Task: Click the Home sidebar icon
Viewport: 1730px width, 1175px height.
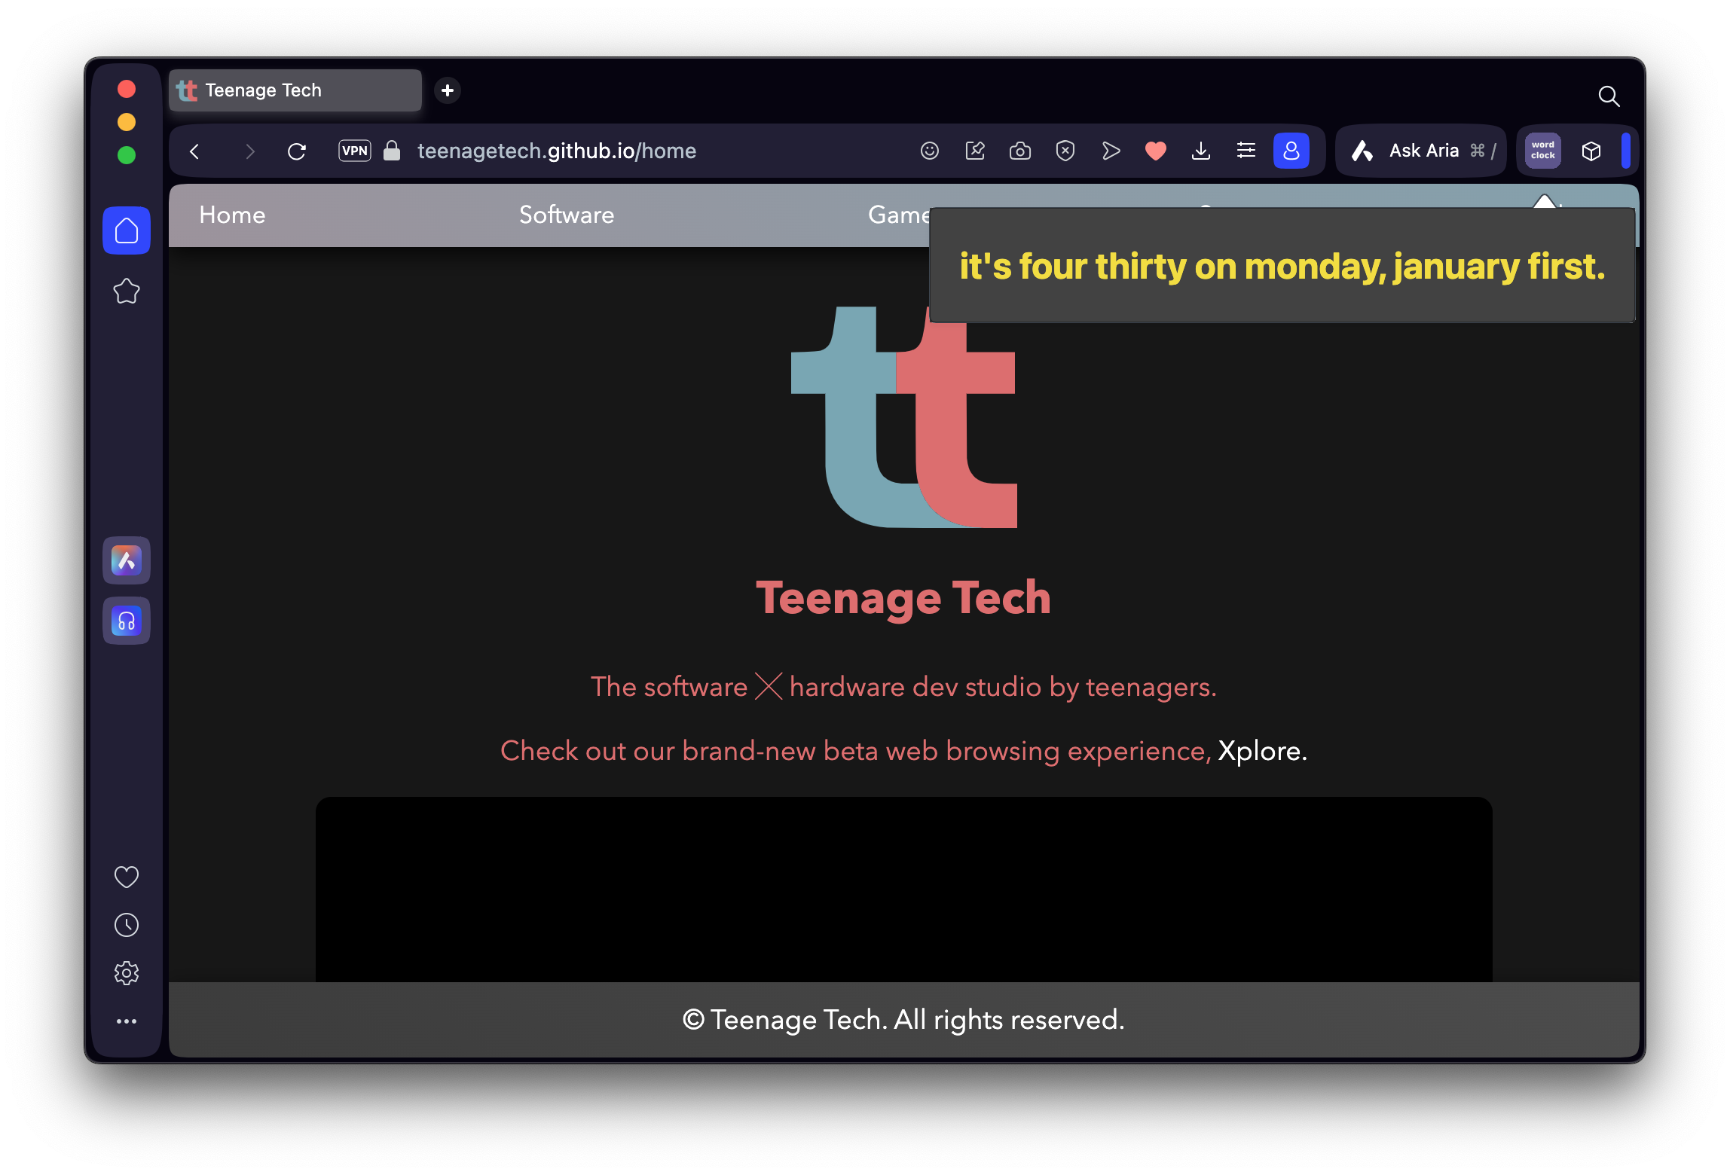Action: 127,230
